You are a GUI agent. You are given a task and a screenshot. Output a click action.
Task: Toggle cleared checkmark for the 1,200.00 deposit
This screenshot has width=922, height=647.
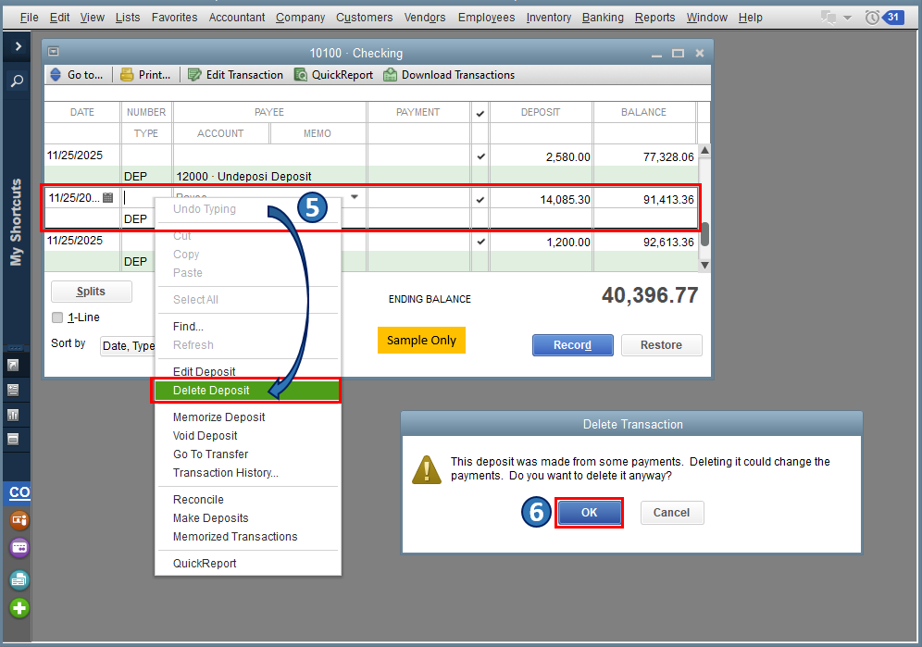click(481, 242)
